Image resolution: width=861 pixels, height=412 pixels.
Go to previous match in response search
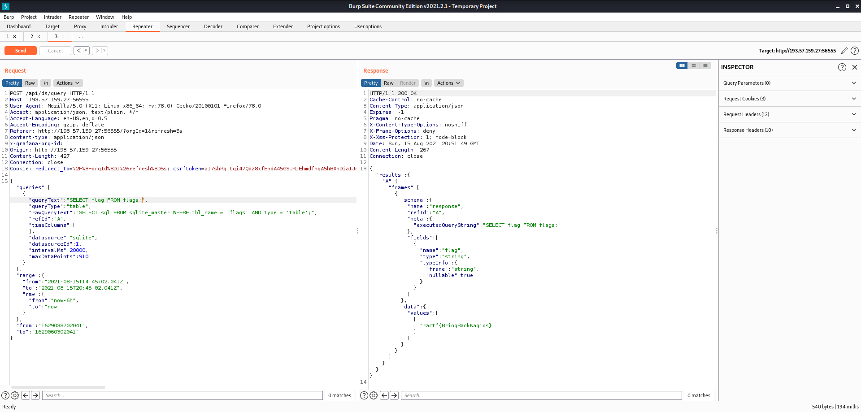tap(384, 395)
